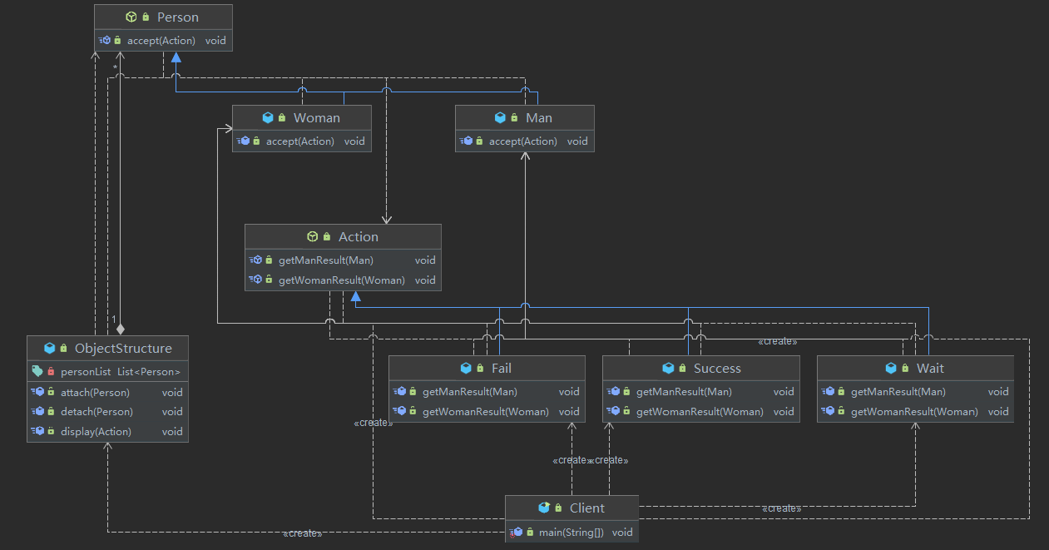Image resolution: width=1049 pixels, height=550 pixels.
Task: Select accept(Action) method in Person
Action: (x=163, y=40)
